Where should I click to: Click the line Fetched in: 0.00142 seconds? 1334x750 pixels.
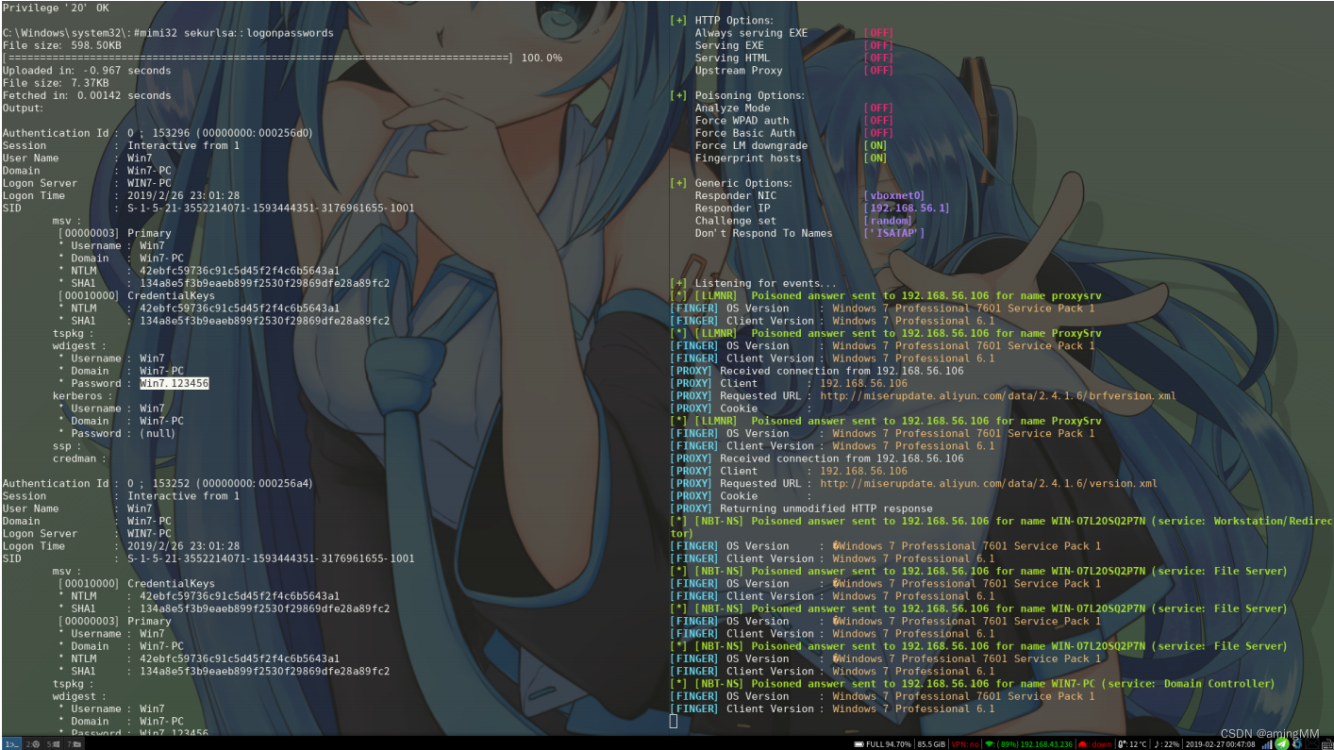pyautogui.click(x=87, y=95)
